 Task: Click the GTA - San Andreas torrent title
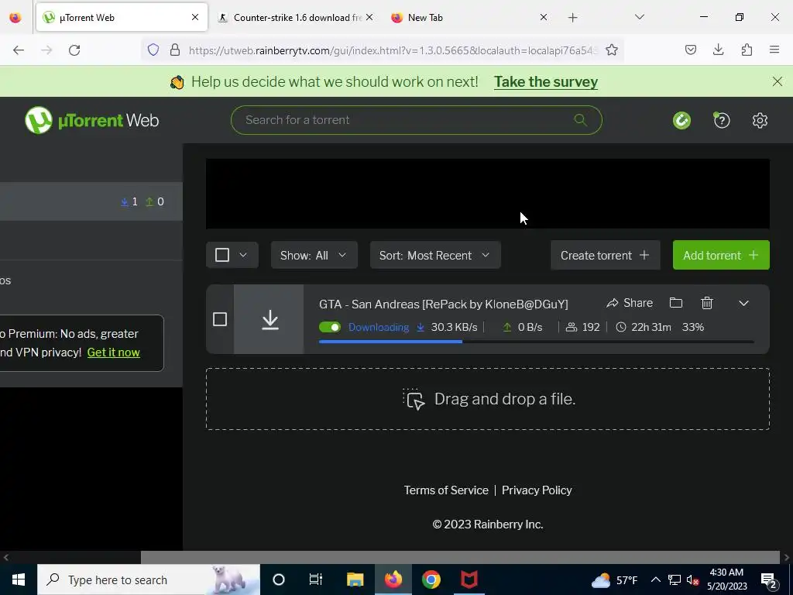pyautogui.click(x=444, y=304)
